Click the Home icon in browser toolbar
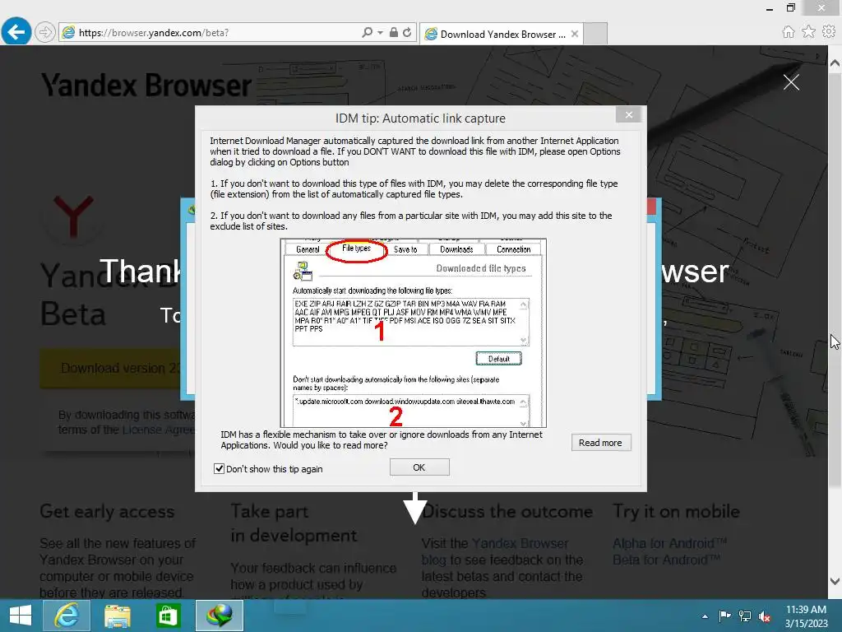The height and width of the screenshot is (632, 842). click(789, 32)
